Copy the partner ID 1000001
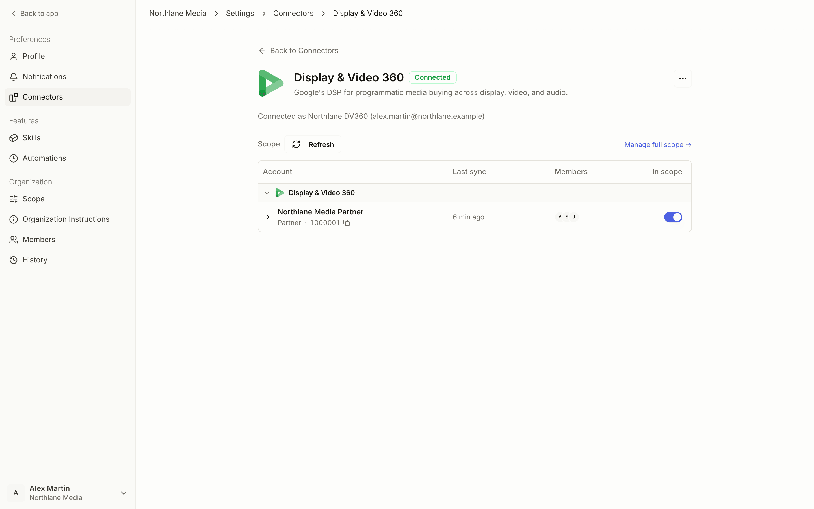This screenshot has height=509, width=814. pos(347,223)
